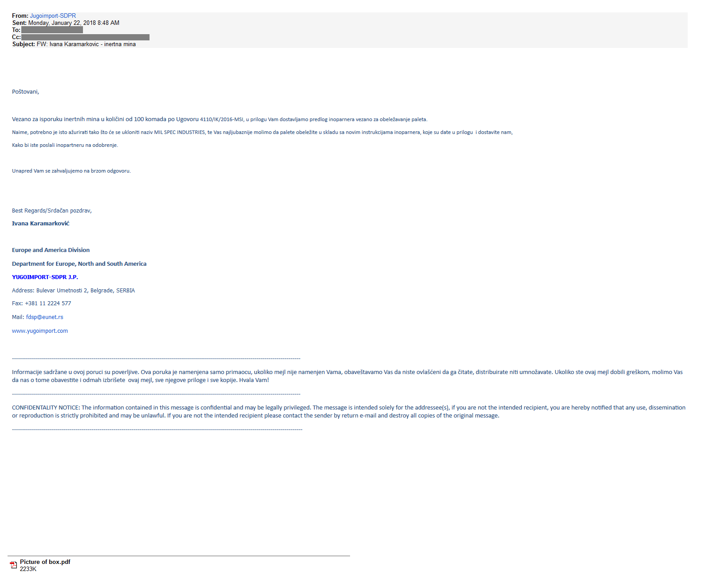Click the Fax number line

pyautogui.click(x=41, y=303)
